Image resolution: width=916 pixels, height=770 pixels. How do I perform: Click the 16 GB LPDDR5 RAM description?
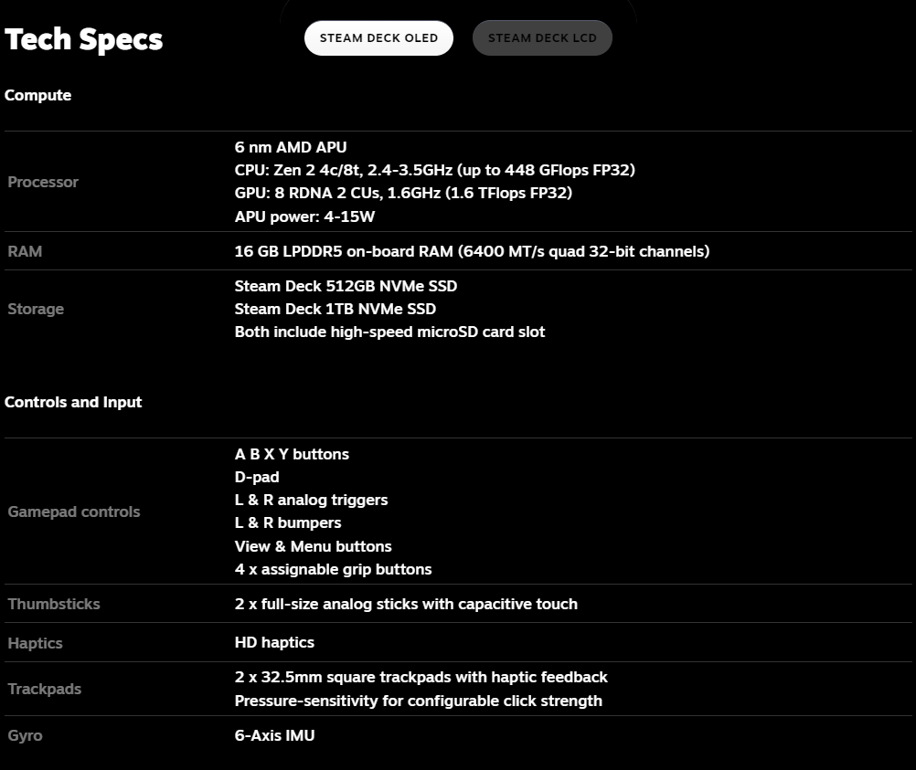[x=472, y=251]
